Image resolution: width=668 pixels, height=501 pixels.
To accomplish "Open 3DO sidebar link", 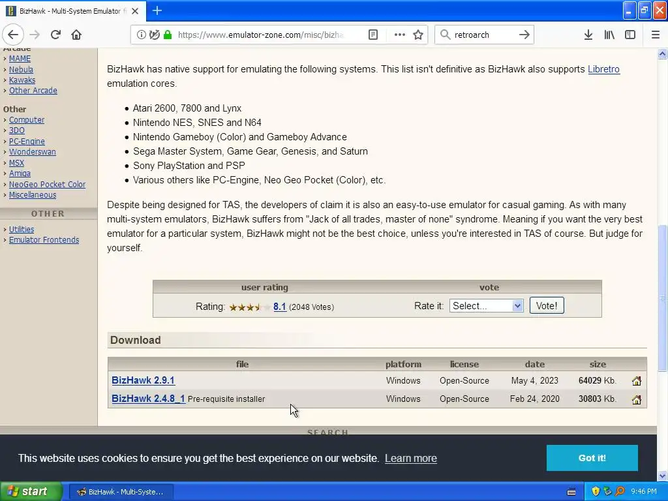I will [16, 130].
